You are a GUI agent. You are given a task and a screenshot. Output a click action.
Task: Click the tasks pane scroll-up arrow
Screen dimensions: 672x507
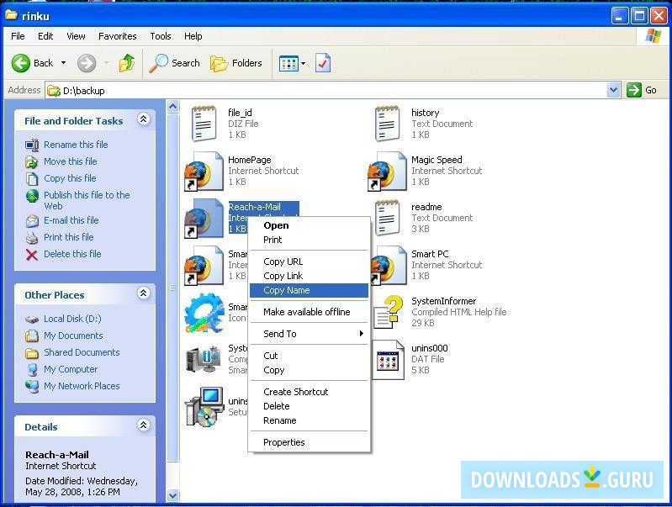coord(172,106)
